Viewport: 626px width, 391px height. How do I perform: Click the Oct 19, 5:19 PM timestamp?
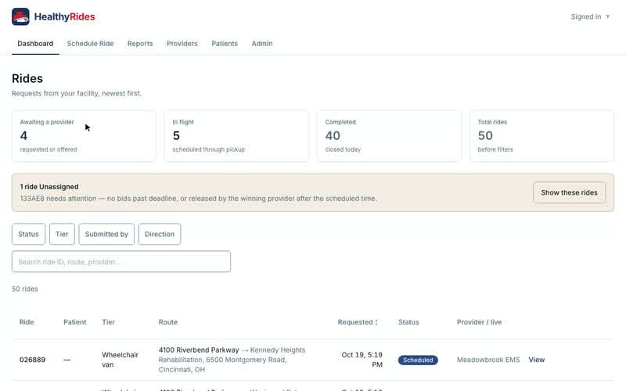coord(362,360)
